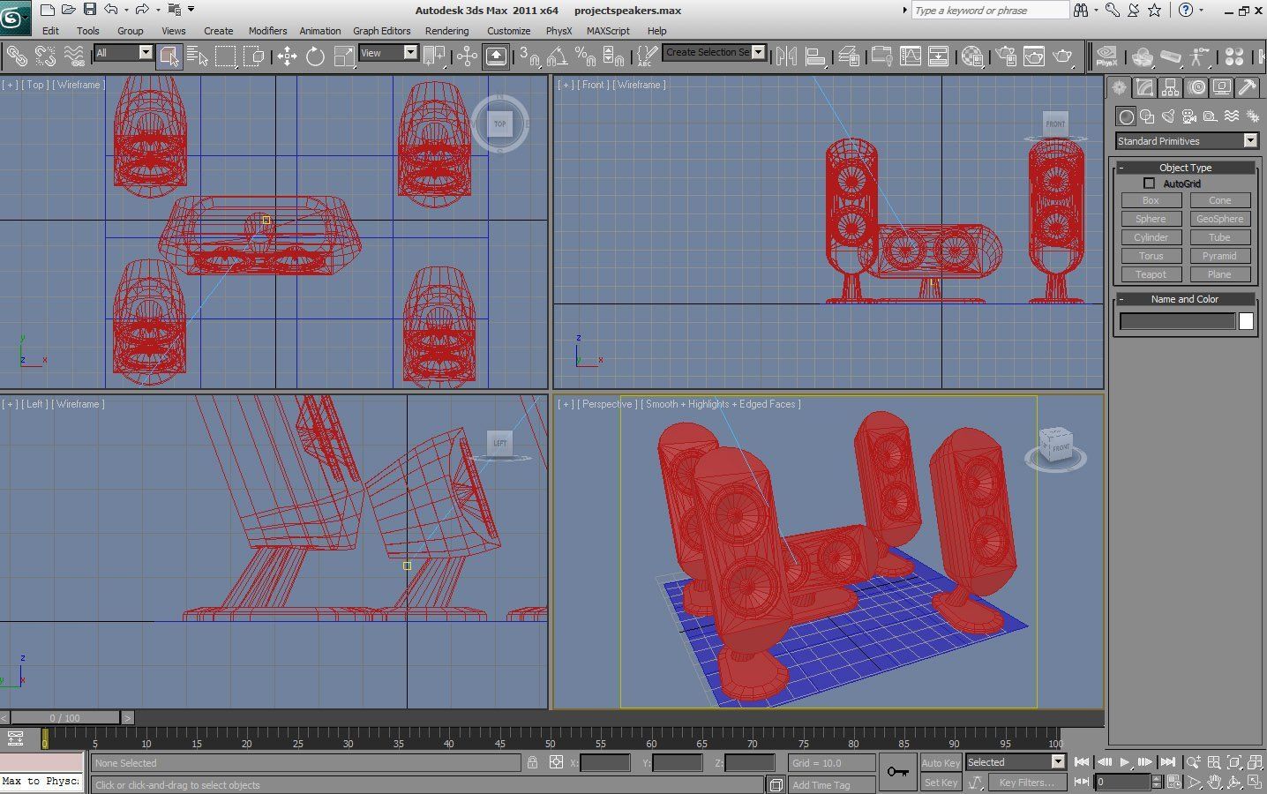Viewport: 1267px width, 794px height.
Task: Click the Select and Link chain icon
Action: [17, 56]
